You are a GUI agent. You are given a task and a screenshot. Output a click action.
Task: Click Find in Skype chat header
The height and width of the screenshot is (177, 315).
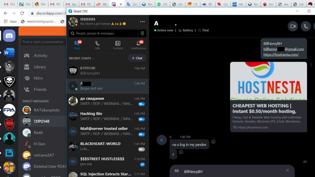tap(203, 30)
